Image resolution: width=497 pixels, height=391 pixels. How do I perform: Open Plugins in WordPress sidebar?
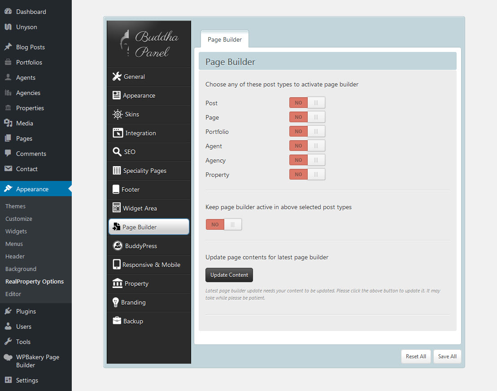(26, 311)
